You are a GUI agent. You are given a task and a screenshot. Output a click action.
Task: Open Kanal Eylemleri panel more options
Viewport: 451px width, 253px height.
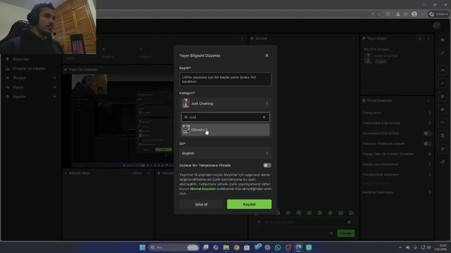click(x=428, y=100)
